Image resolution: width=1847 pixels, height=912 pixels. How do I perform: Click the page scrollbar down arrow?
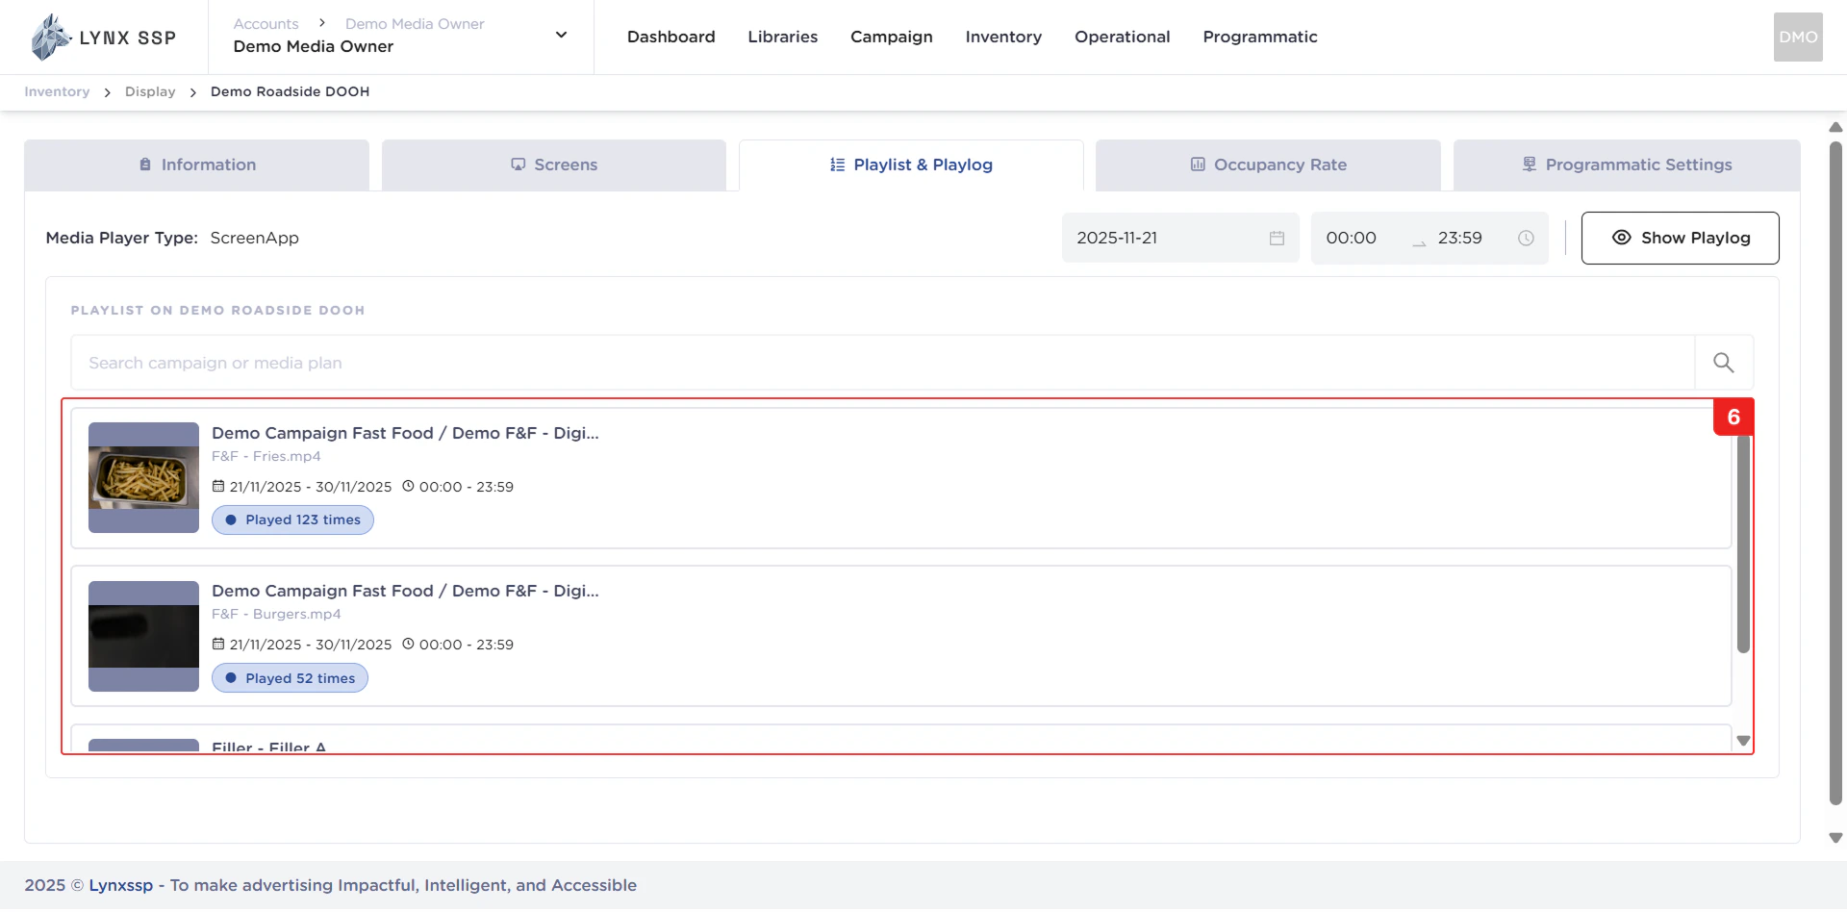1835,838
